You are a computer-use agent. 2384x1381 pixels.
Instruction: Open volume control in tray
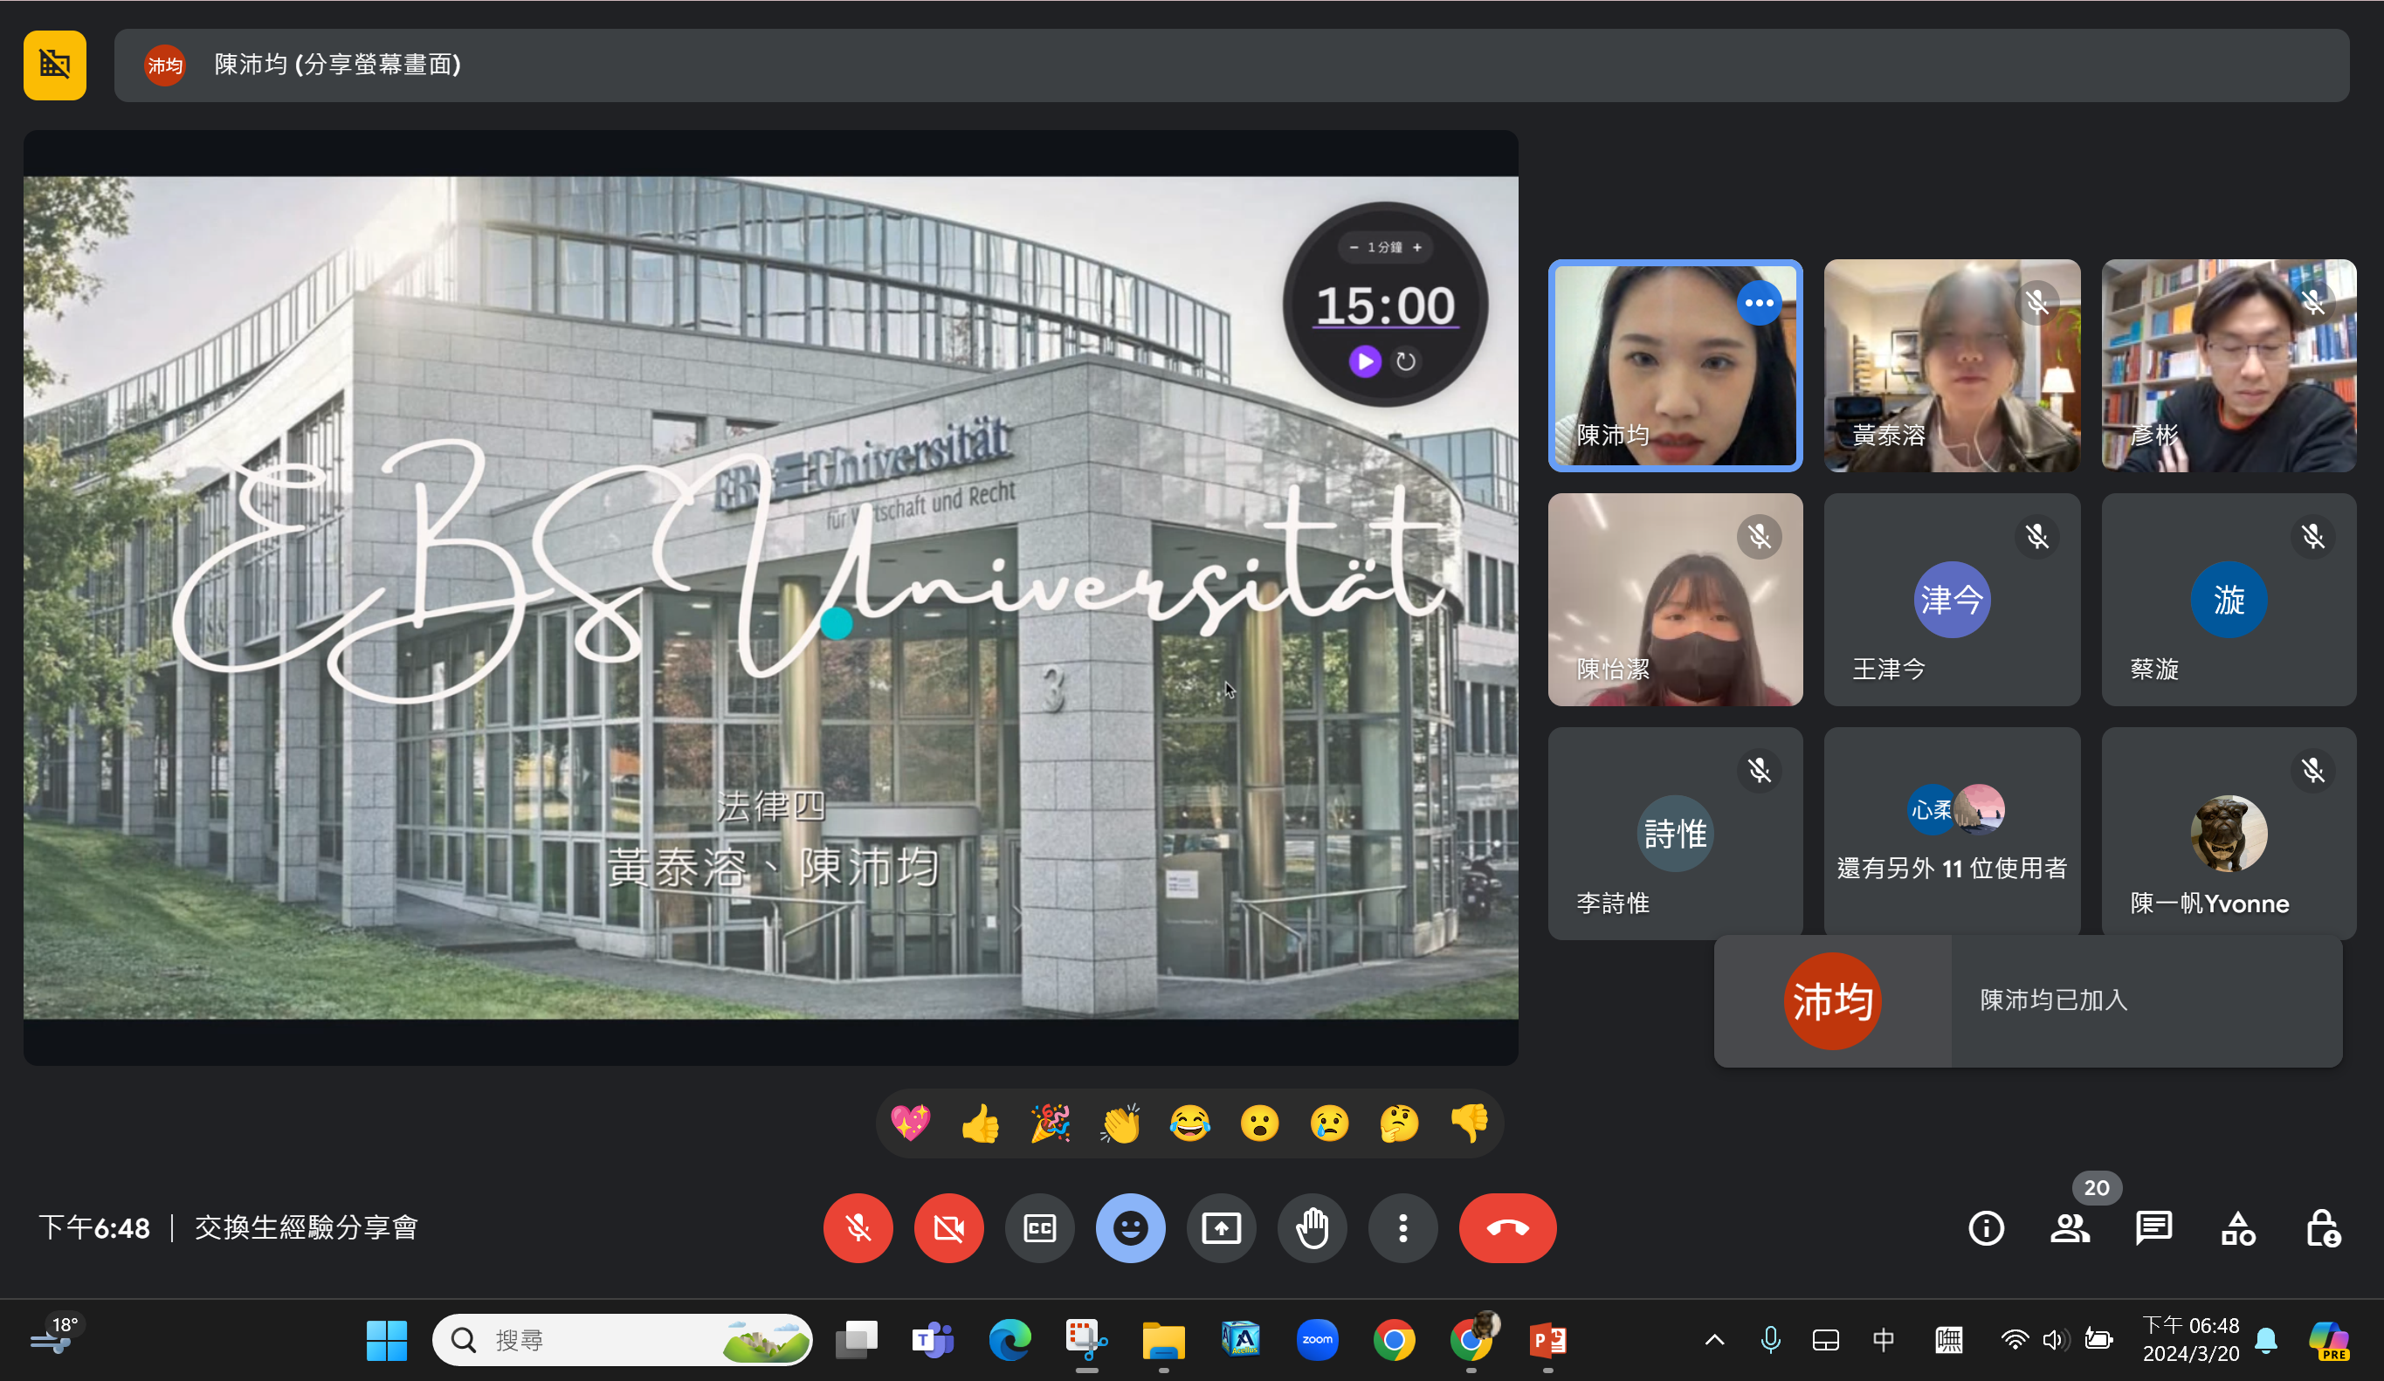tap(2055, 1339)
